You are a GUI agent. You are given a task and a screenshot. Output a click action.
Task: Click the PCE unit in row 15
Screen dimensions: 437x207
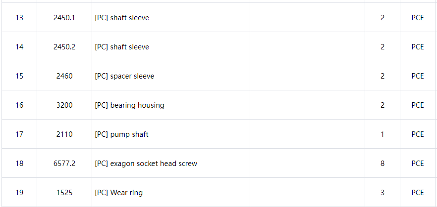[418, 76]
